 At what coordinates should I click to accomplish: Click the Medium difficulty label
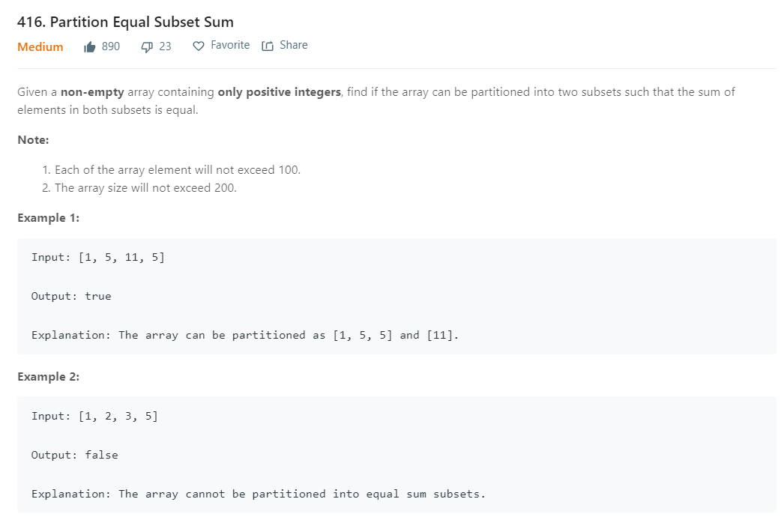[40, 46]
